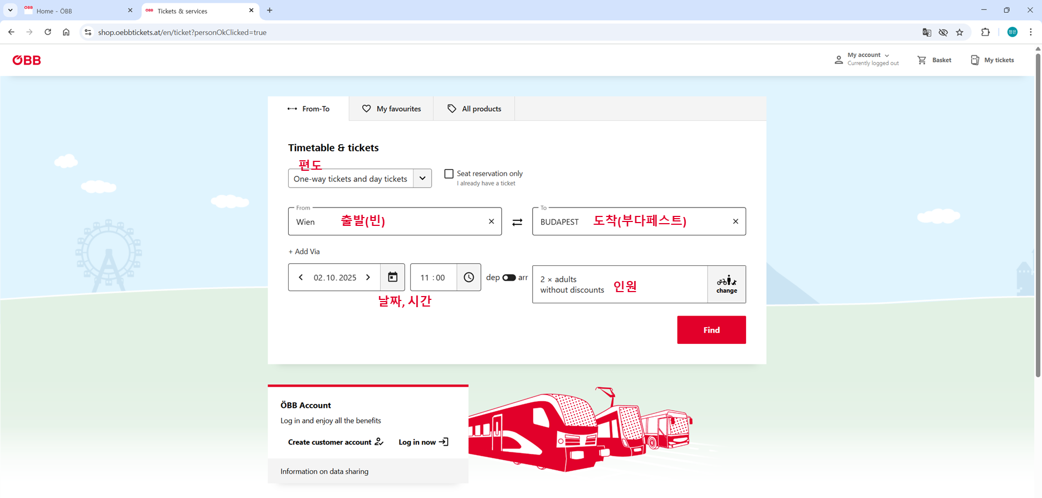1042x498 pixels.
Task: Open Chrome three-dot menu
Action: [x=1031, y=32]
